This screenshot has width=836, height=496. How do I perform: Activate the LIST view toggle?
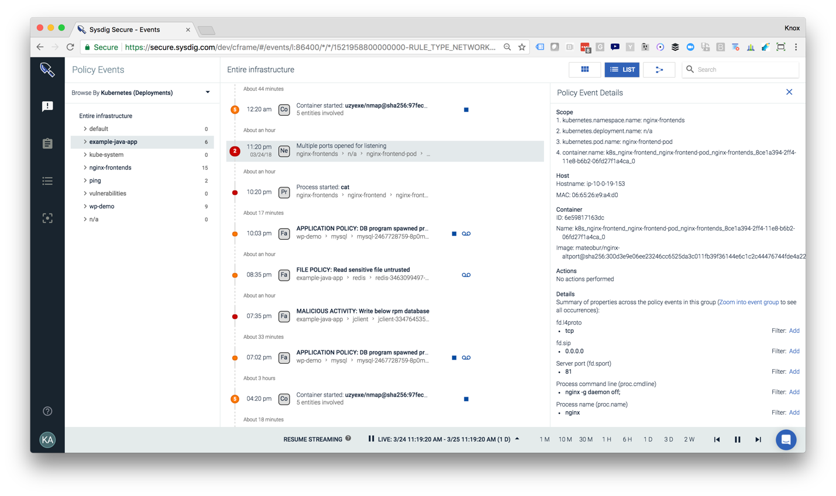click(x=622, y=69)
